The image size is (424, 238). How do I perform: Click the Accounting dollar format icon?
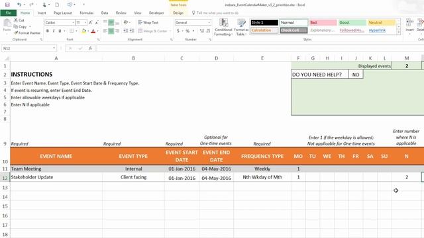pos(178,31)
